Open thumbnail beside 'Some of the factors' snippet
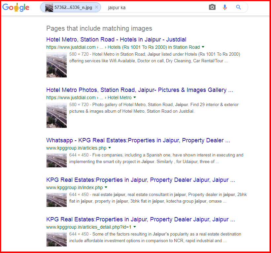Screen dimensions: 271x253 pos(56,239)
